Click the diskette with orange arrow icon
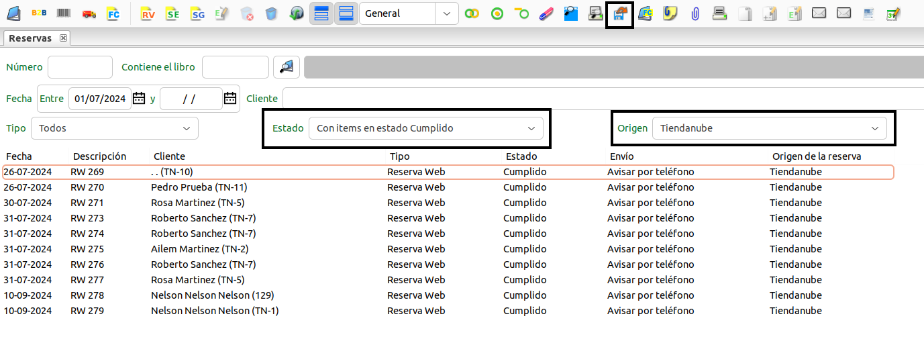The width and height of the screenshot is (924, 345). [x=620, y=14]
